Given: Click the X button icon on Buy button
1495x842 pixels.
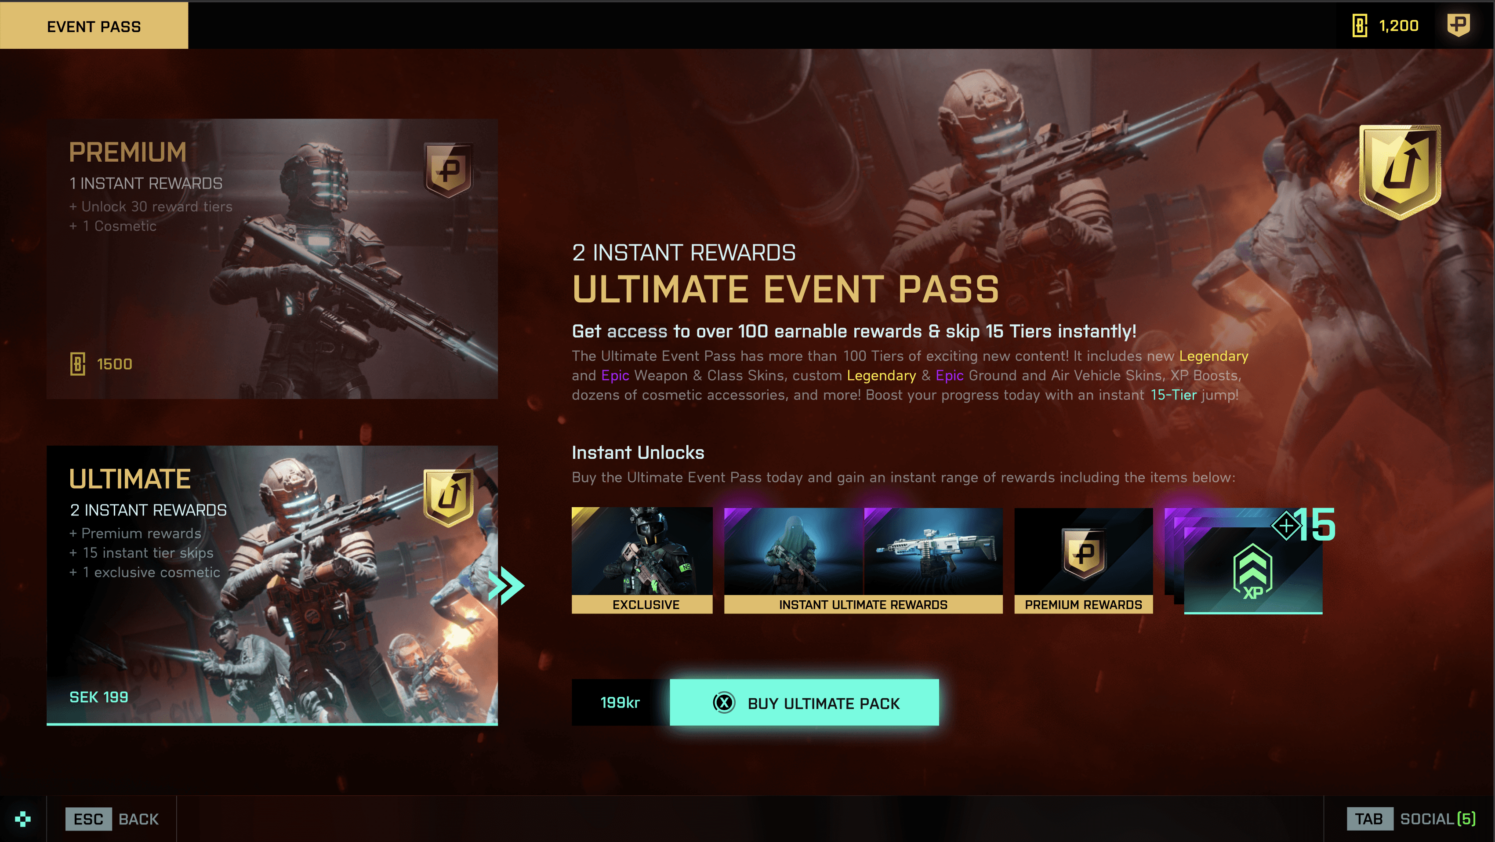Looking at the screenshot, I should (724, 703).
